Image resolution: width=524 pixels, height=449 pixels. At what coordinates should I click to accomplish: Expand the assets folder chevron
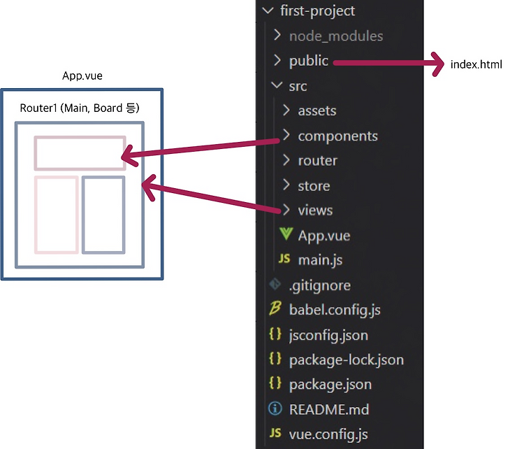point(286,110)
